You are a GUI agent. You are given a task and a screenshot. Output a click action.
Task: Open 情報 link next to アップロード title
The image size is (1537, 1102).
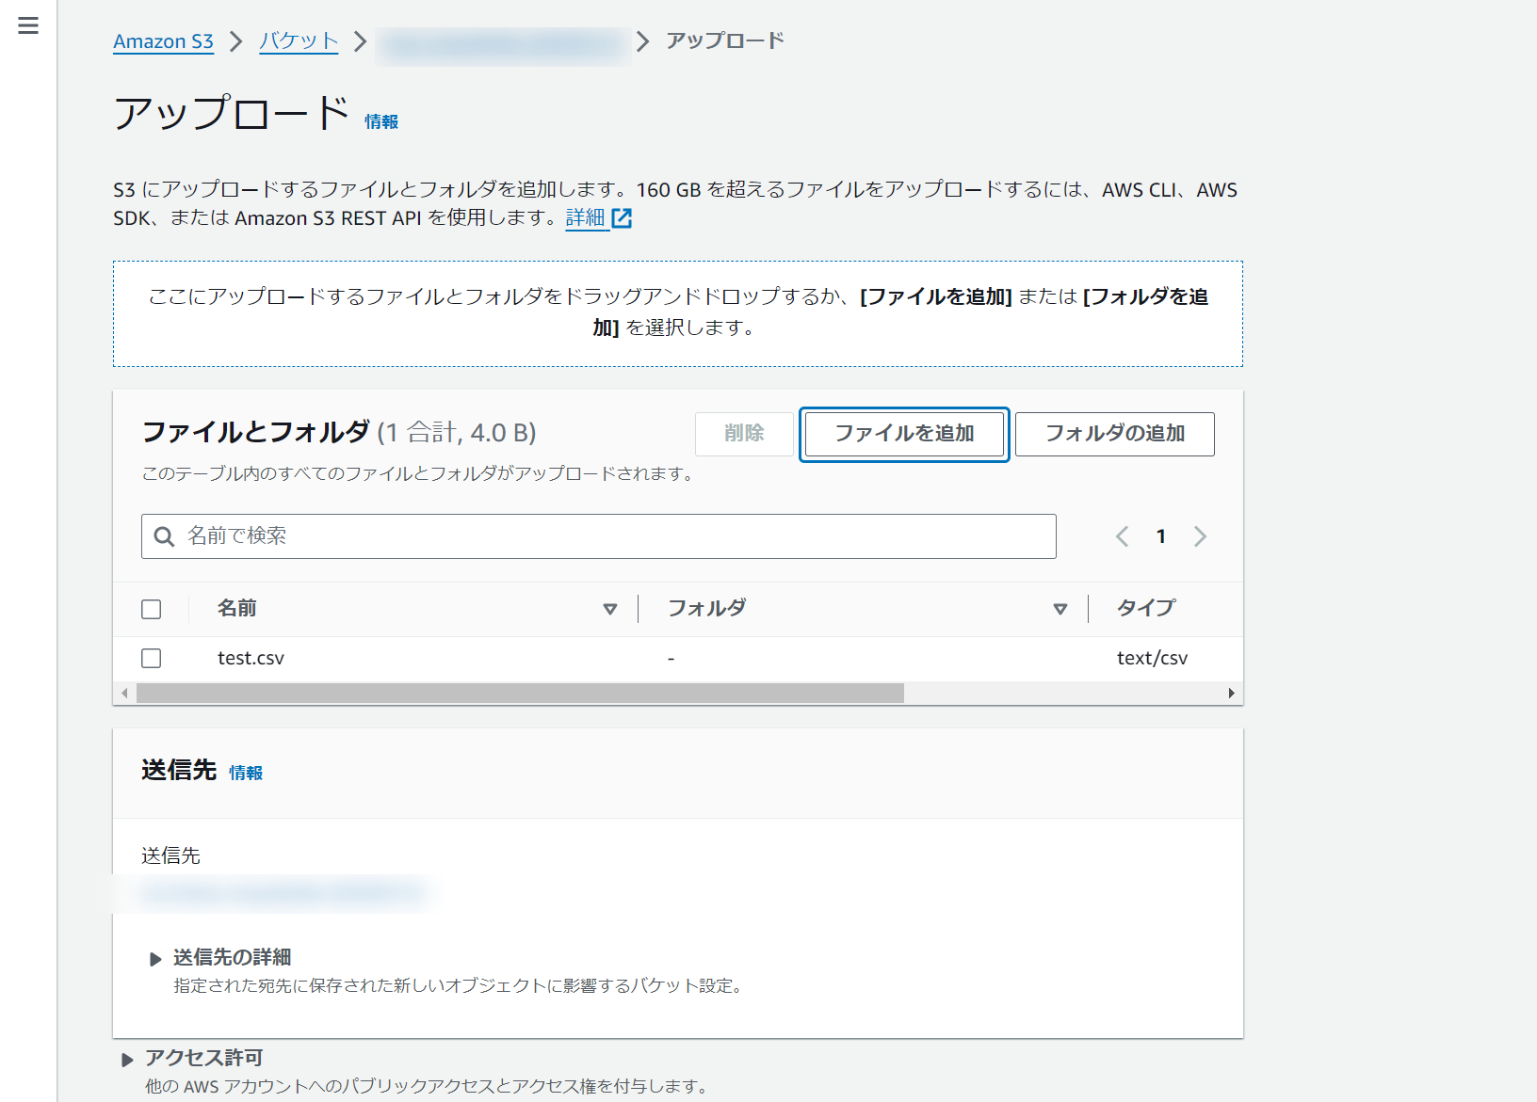coord(381,121)
